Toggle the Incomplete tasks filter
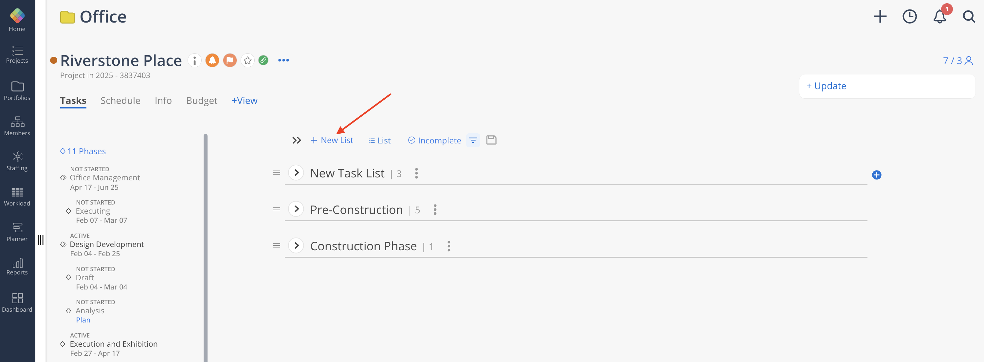 click(434, 140)
